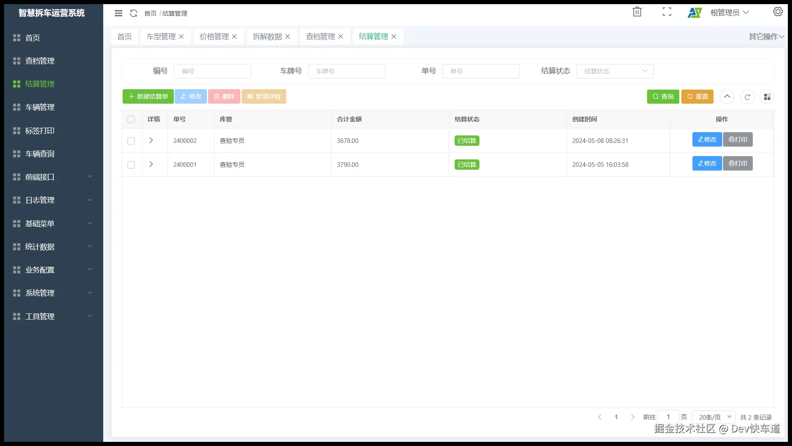Toggle fullscreen mode icon
This screenshot has width=792, height=446.
667,12
